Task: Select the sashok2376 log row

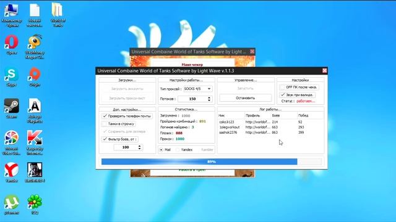Action: click(x=270, y=133)
